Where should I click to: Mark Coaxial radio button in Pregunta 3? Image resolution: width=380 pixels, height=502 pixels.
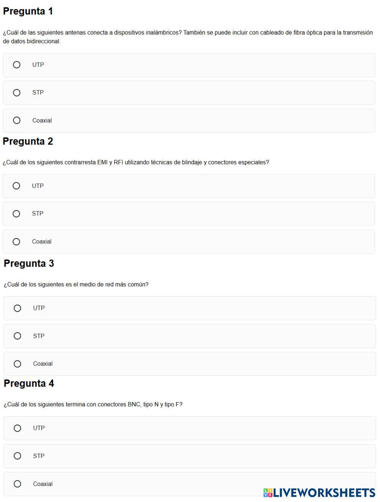[x=17, y=364]
